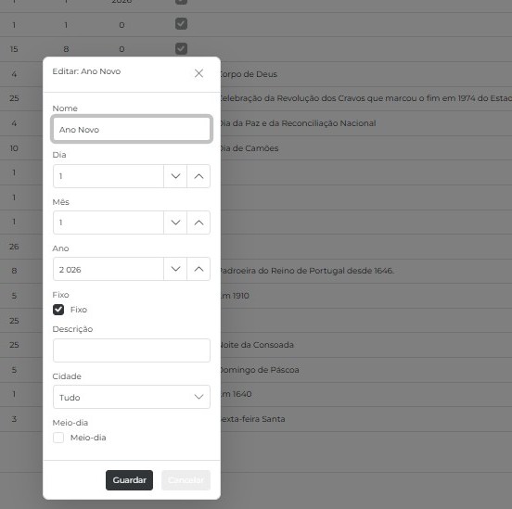Open the Cidade dropdown showing Tudo
The height and width of the screenshot is (509, 512).
[132, 397]
